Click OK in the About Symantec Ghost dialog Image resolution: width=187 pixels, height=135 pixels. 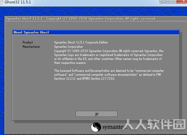point(97,114)
